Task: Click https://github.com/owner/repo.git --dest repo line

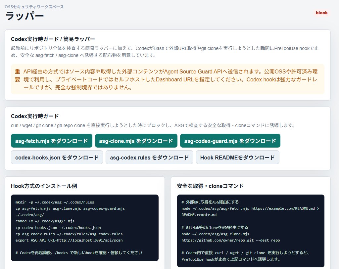Action: click(230, 240)
